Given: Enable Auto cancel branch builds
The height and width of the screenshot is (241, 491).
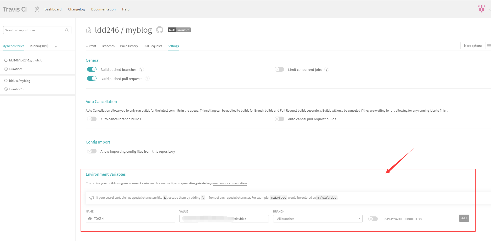Looking at the screenshot, I should point(92,119).
